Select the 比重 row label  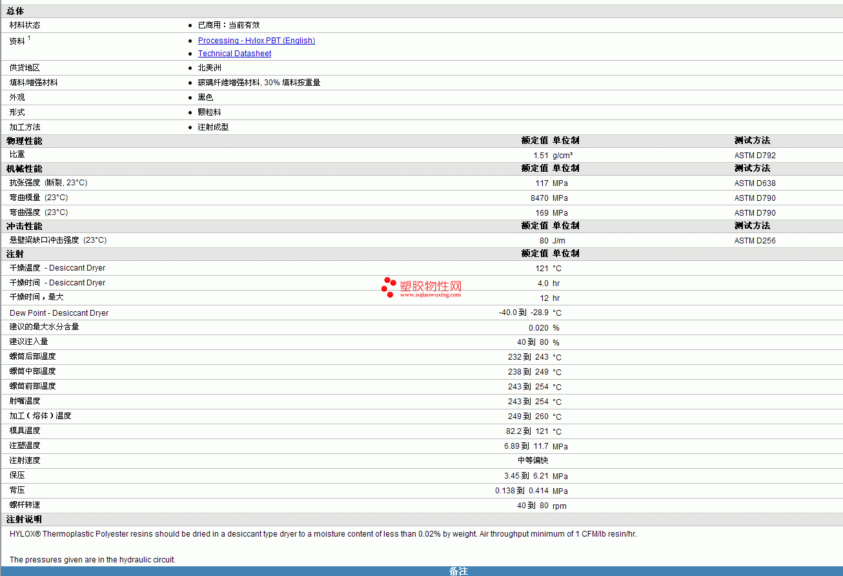coord(17,155)
